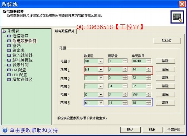Click the 脉冲捕捉位 node icon
Image resolution: width=187 pixels, height=136 pixels.
point(9,60)
